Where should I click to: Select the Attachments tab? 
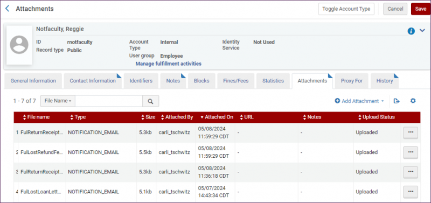pyautogui.click(x=312, y=81)
